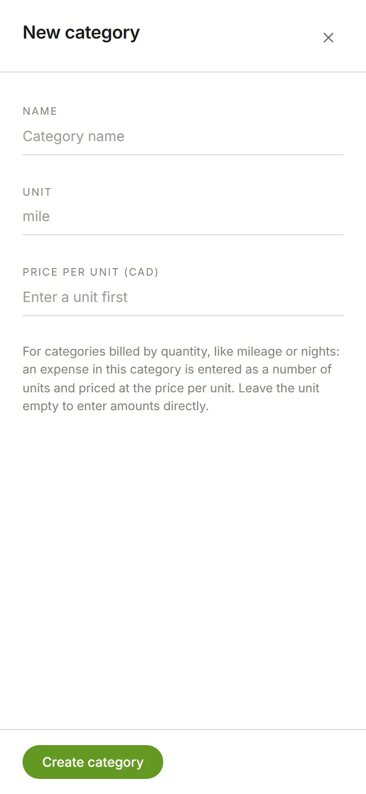Select the Price per unit field
The height and width of the screenshot is (794, 366).
click(183, 297)
